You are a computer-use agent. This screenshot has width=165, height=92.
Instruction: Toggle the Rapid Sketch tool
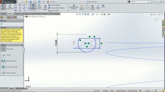93,7
